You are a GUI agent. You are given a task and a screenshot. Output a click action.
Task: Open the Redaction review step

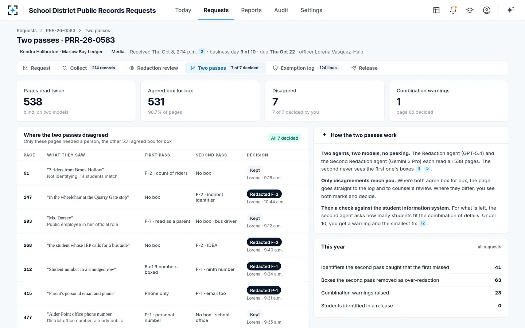(x=154, y=68)
